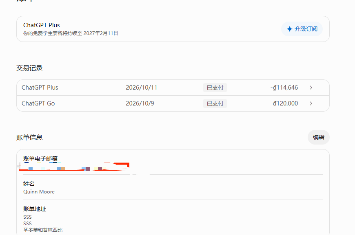355x235 pixels.
Task: Select the date 2026/10/11
Action: [x=142, y=88]
